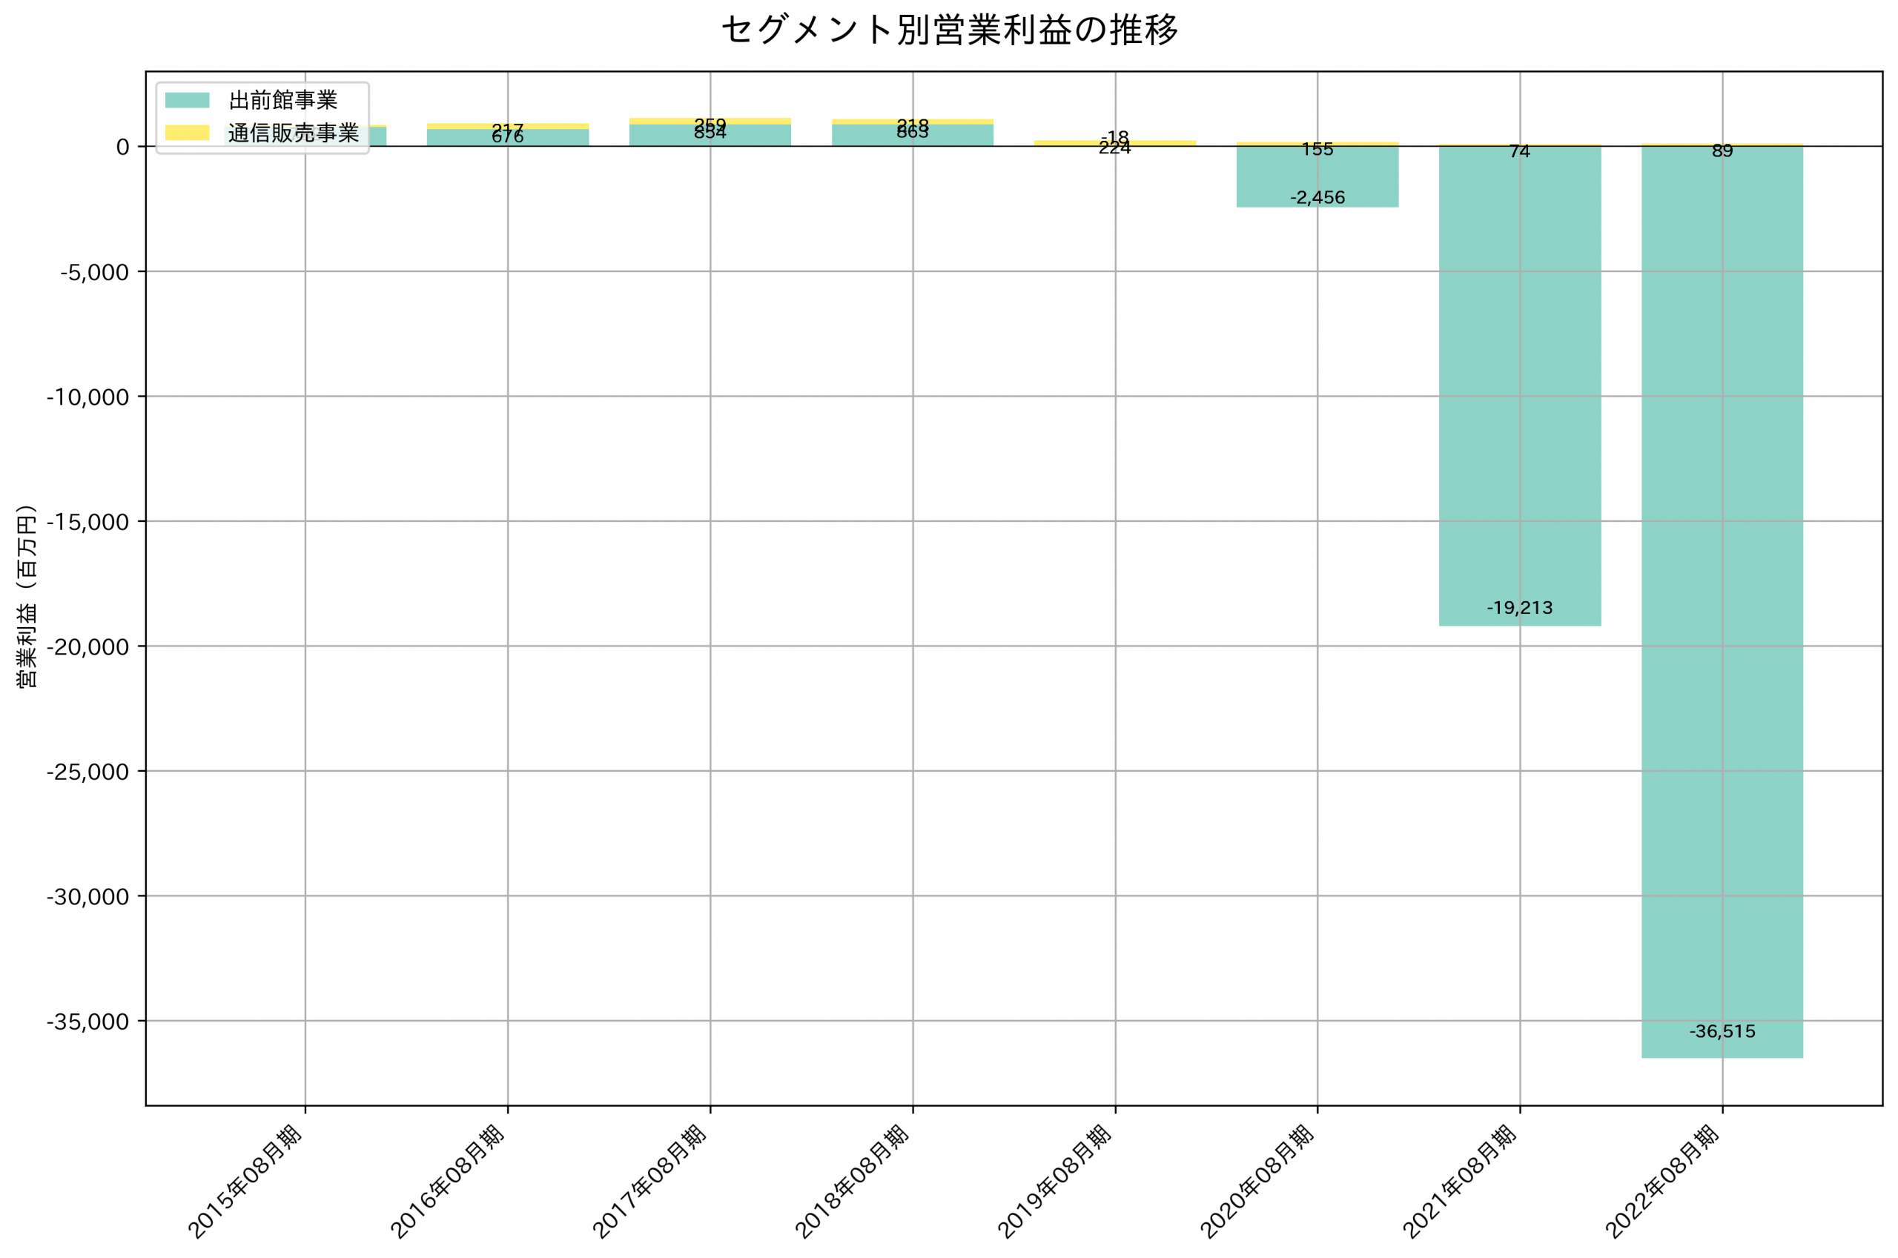Click the 2022年08月期 x-axis label
Screen dimensions: 1898x1258
[x=1662, y=1180]
